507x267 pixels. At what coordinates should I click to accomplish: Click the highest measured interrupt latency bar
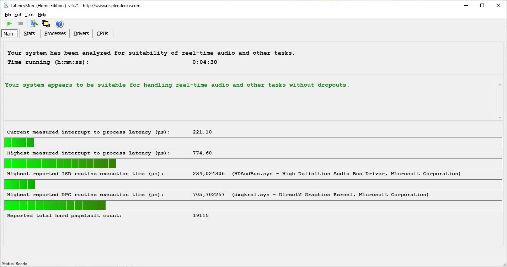tap(253, 164)
